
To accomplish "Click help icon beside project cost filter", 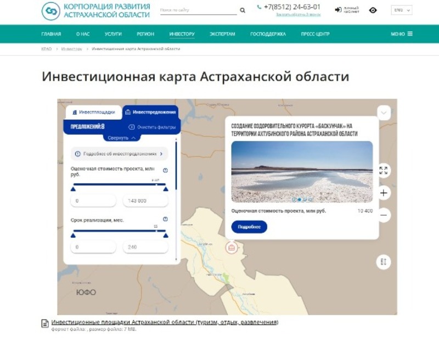I will pyautogui.click(x=165, y=171).
